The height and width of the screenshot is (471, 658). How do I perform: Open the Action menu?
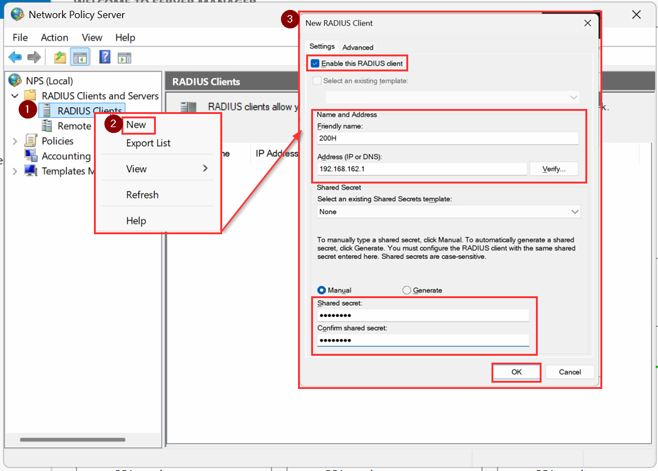(54, 38)
